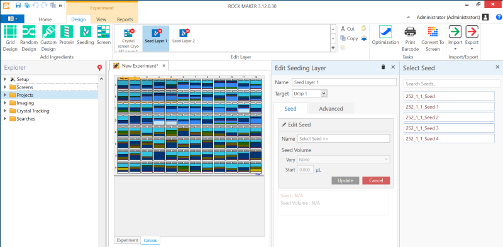Switch to the Experiment bottom tab
The image size is (503, 247).
pos(128,240)
